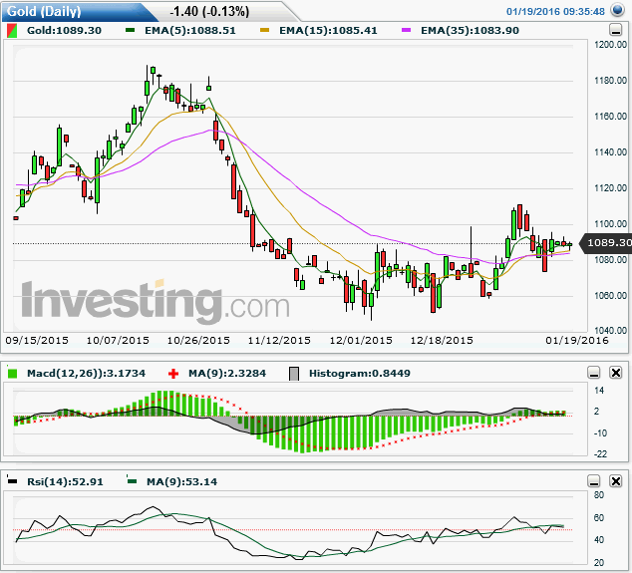Click the EMA(15):1085.41 legend text
The image size is (632, 573).
[x=328, y=30]
